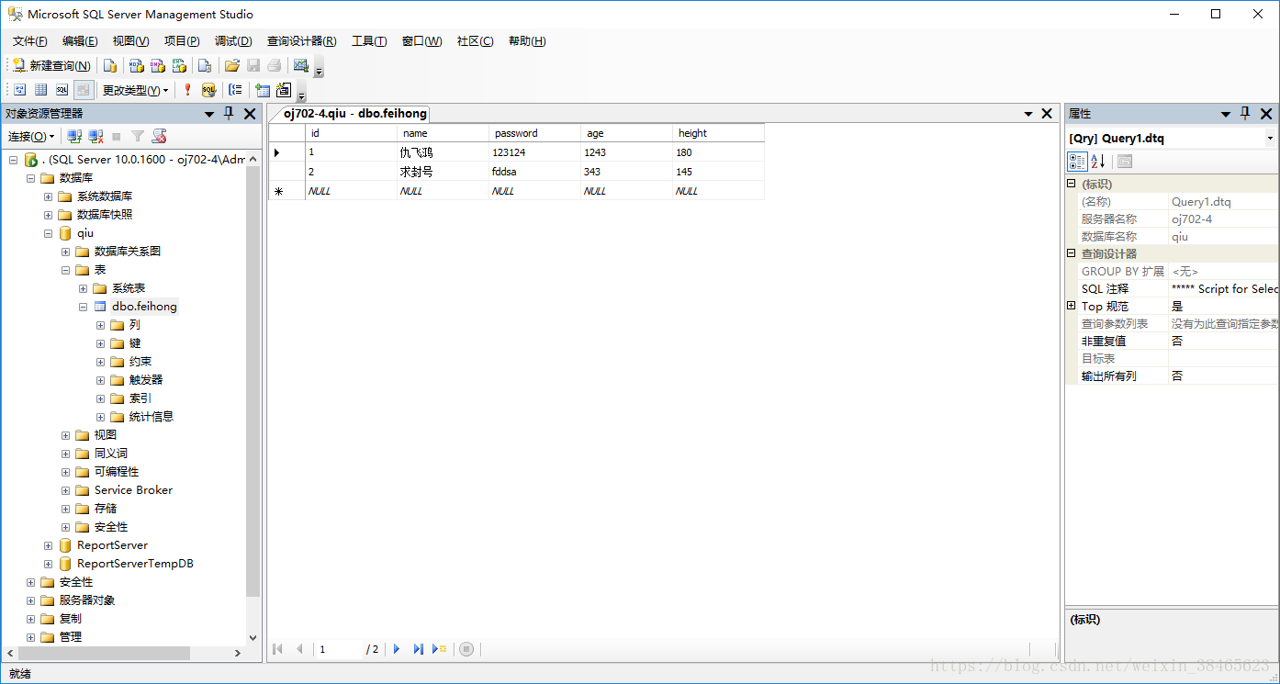
Task: Open the 视图 menu
Action: tap(131, 41)
